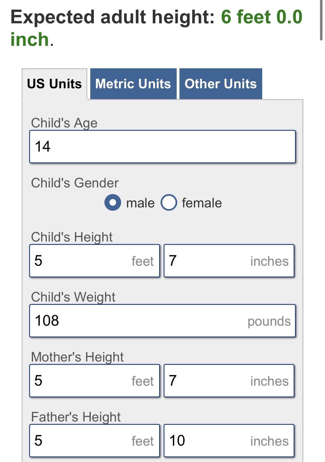Click the Child's Height inches field
The height and width of the screenshot is (462, 325).
(x=229, y=261)
